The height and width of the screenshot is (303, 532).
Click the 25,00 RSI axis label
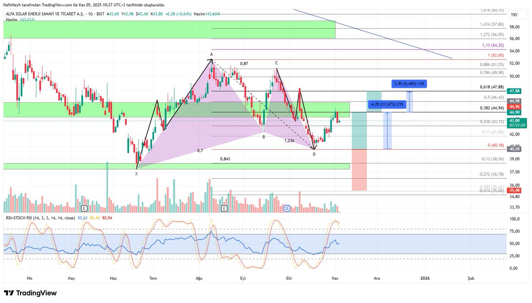[514, 256]
